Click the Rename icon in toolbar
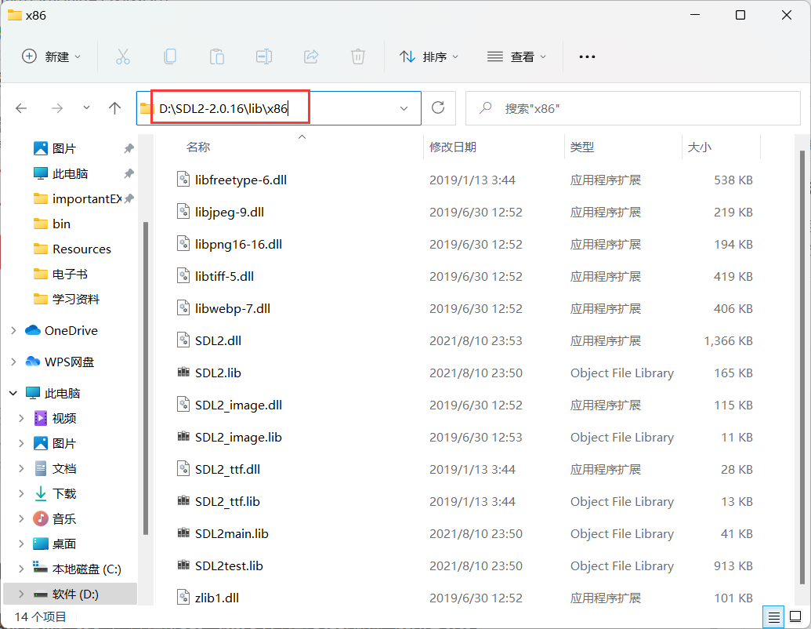Viewport: 811px width, 629px height. (x=264, y=56)
